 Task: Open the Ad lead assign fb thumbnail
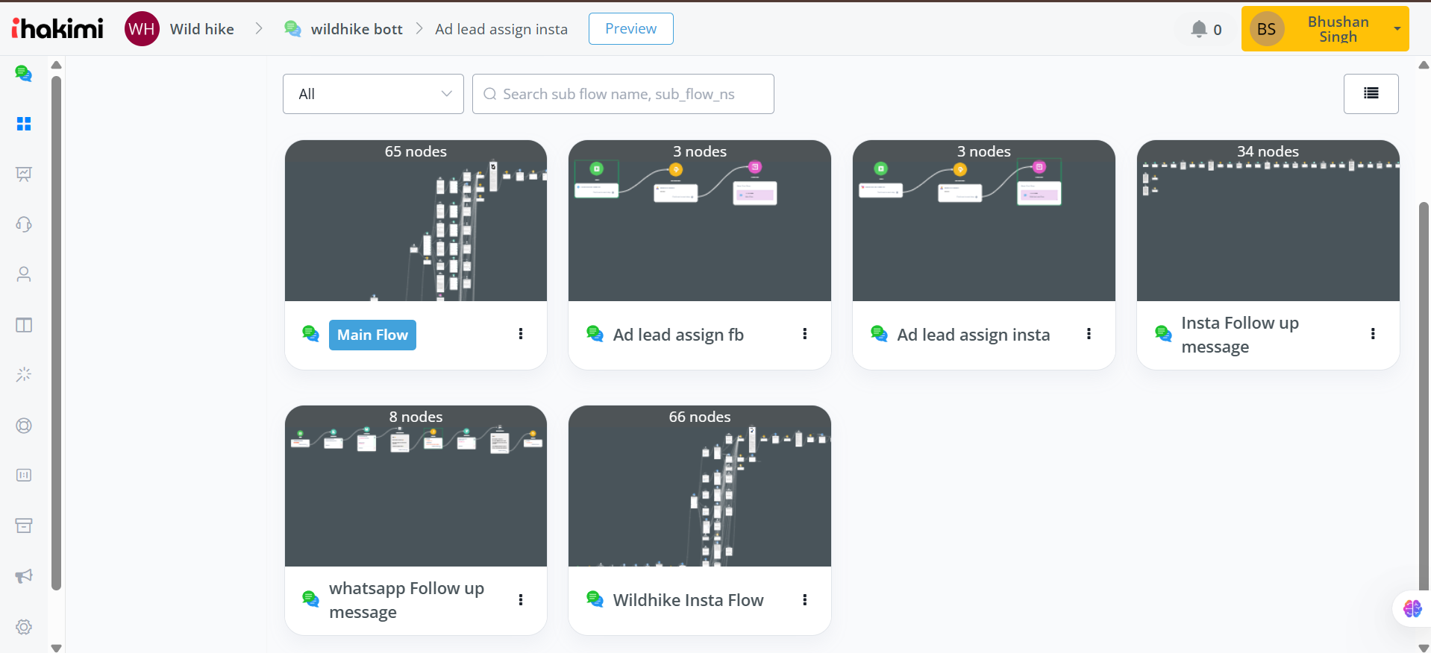tap(700, 221)
